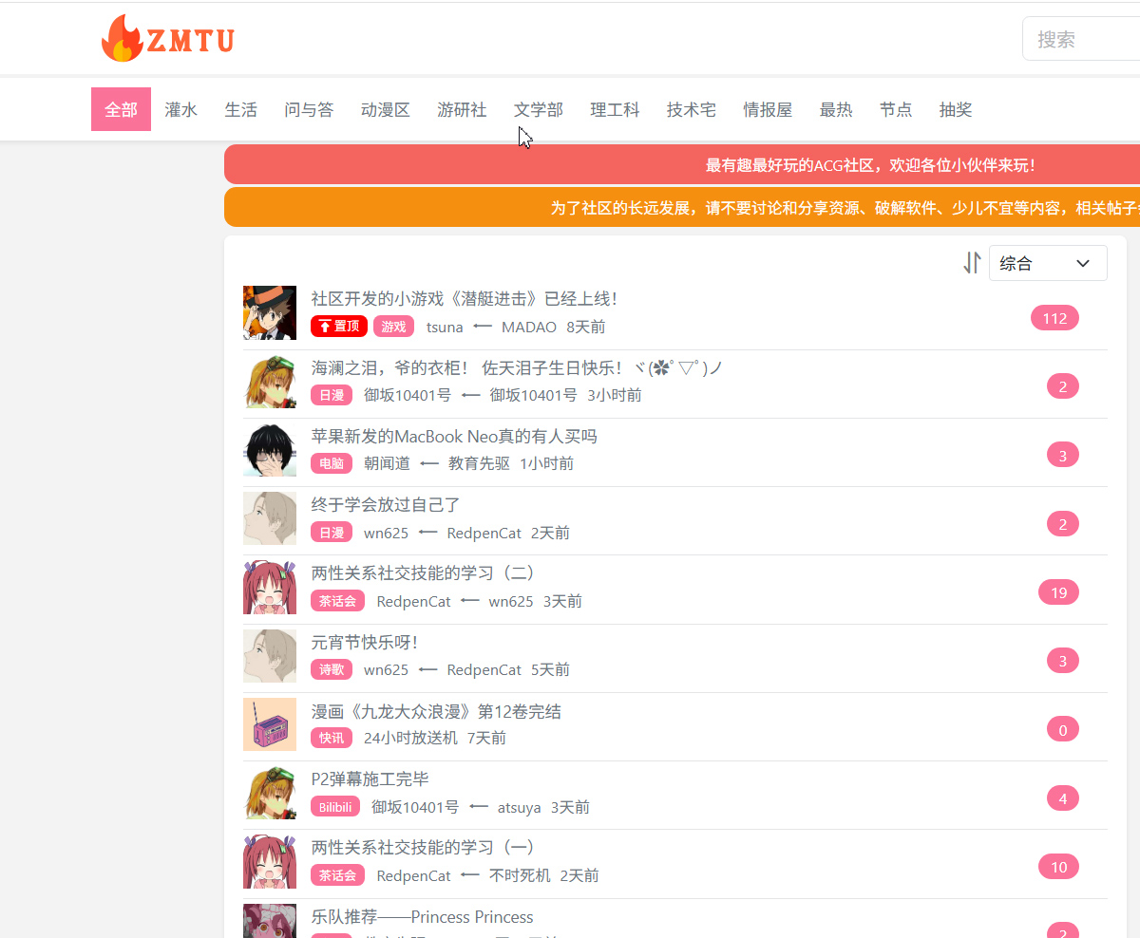Click the pink radio avatar of 24小时放送机
The width and height of the screenshot is (1140, 938).
(270, 724)
